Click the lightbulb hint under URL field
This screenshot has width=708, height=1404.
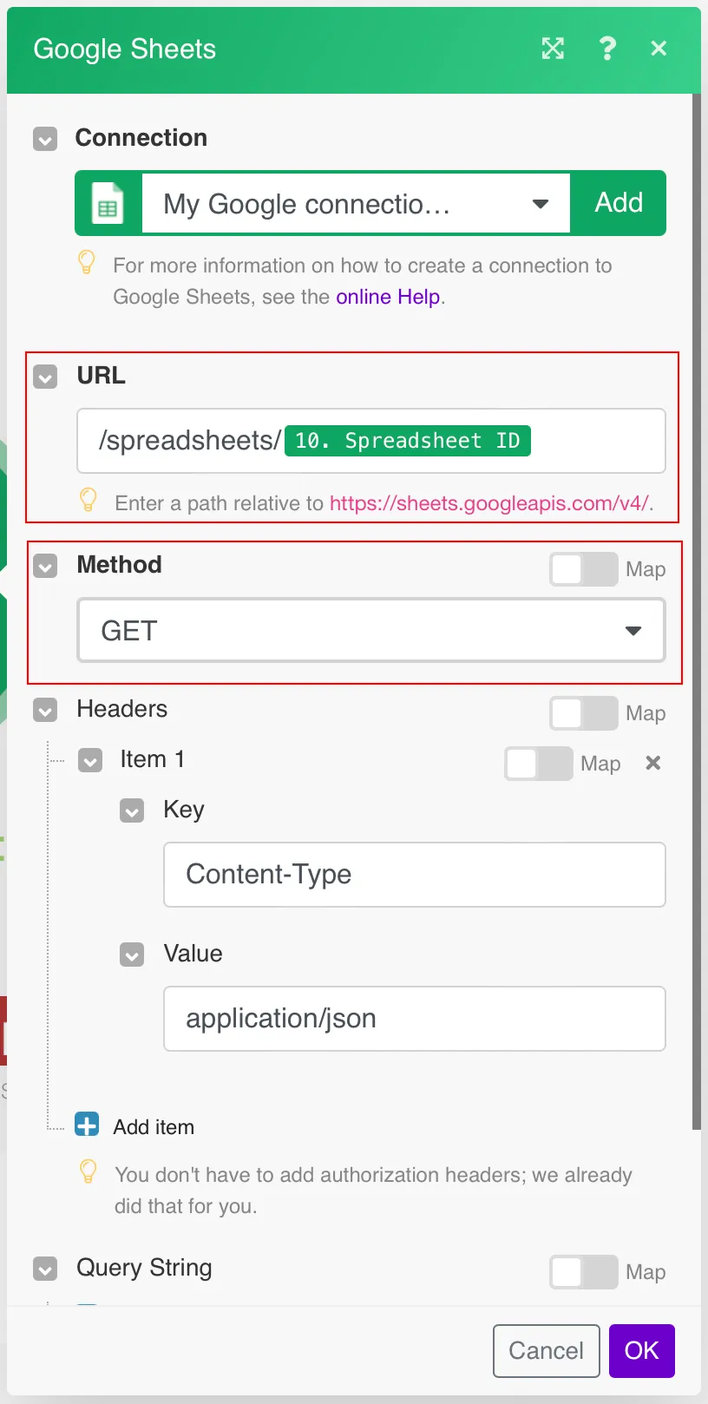[88, 500]
